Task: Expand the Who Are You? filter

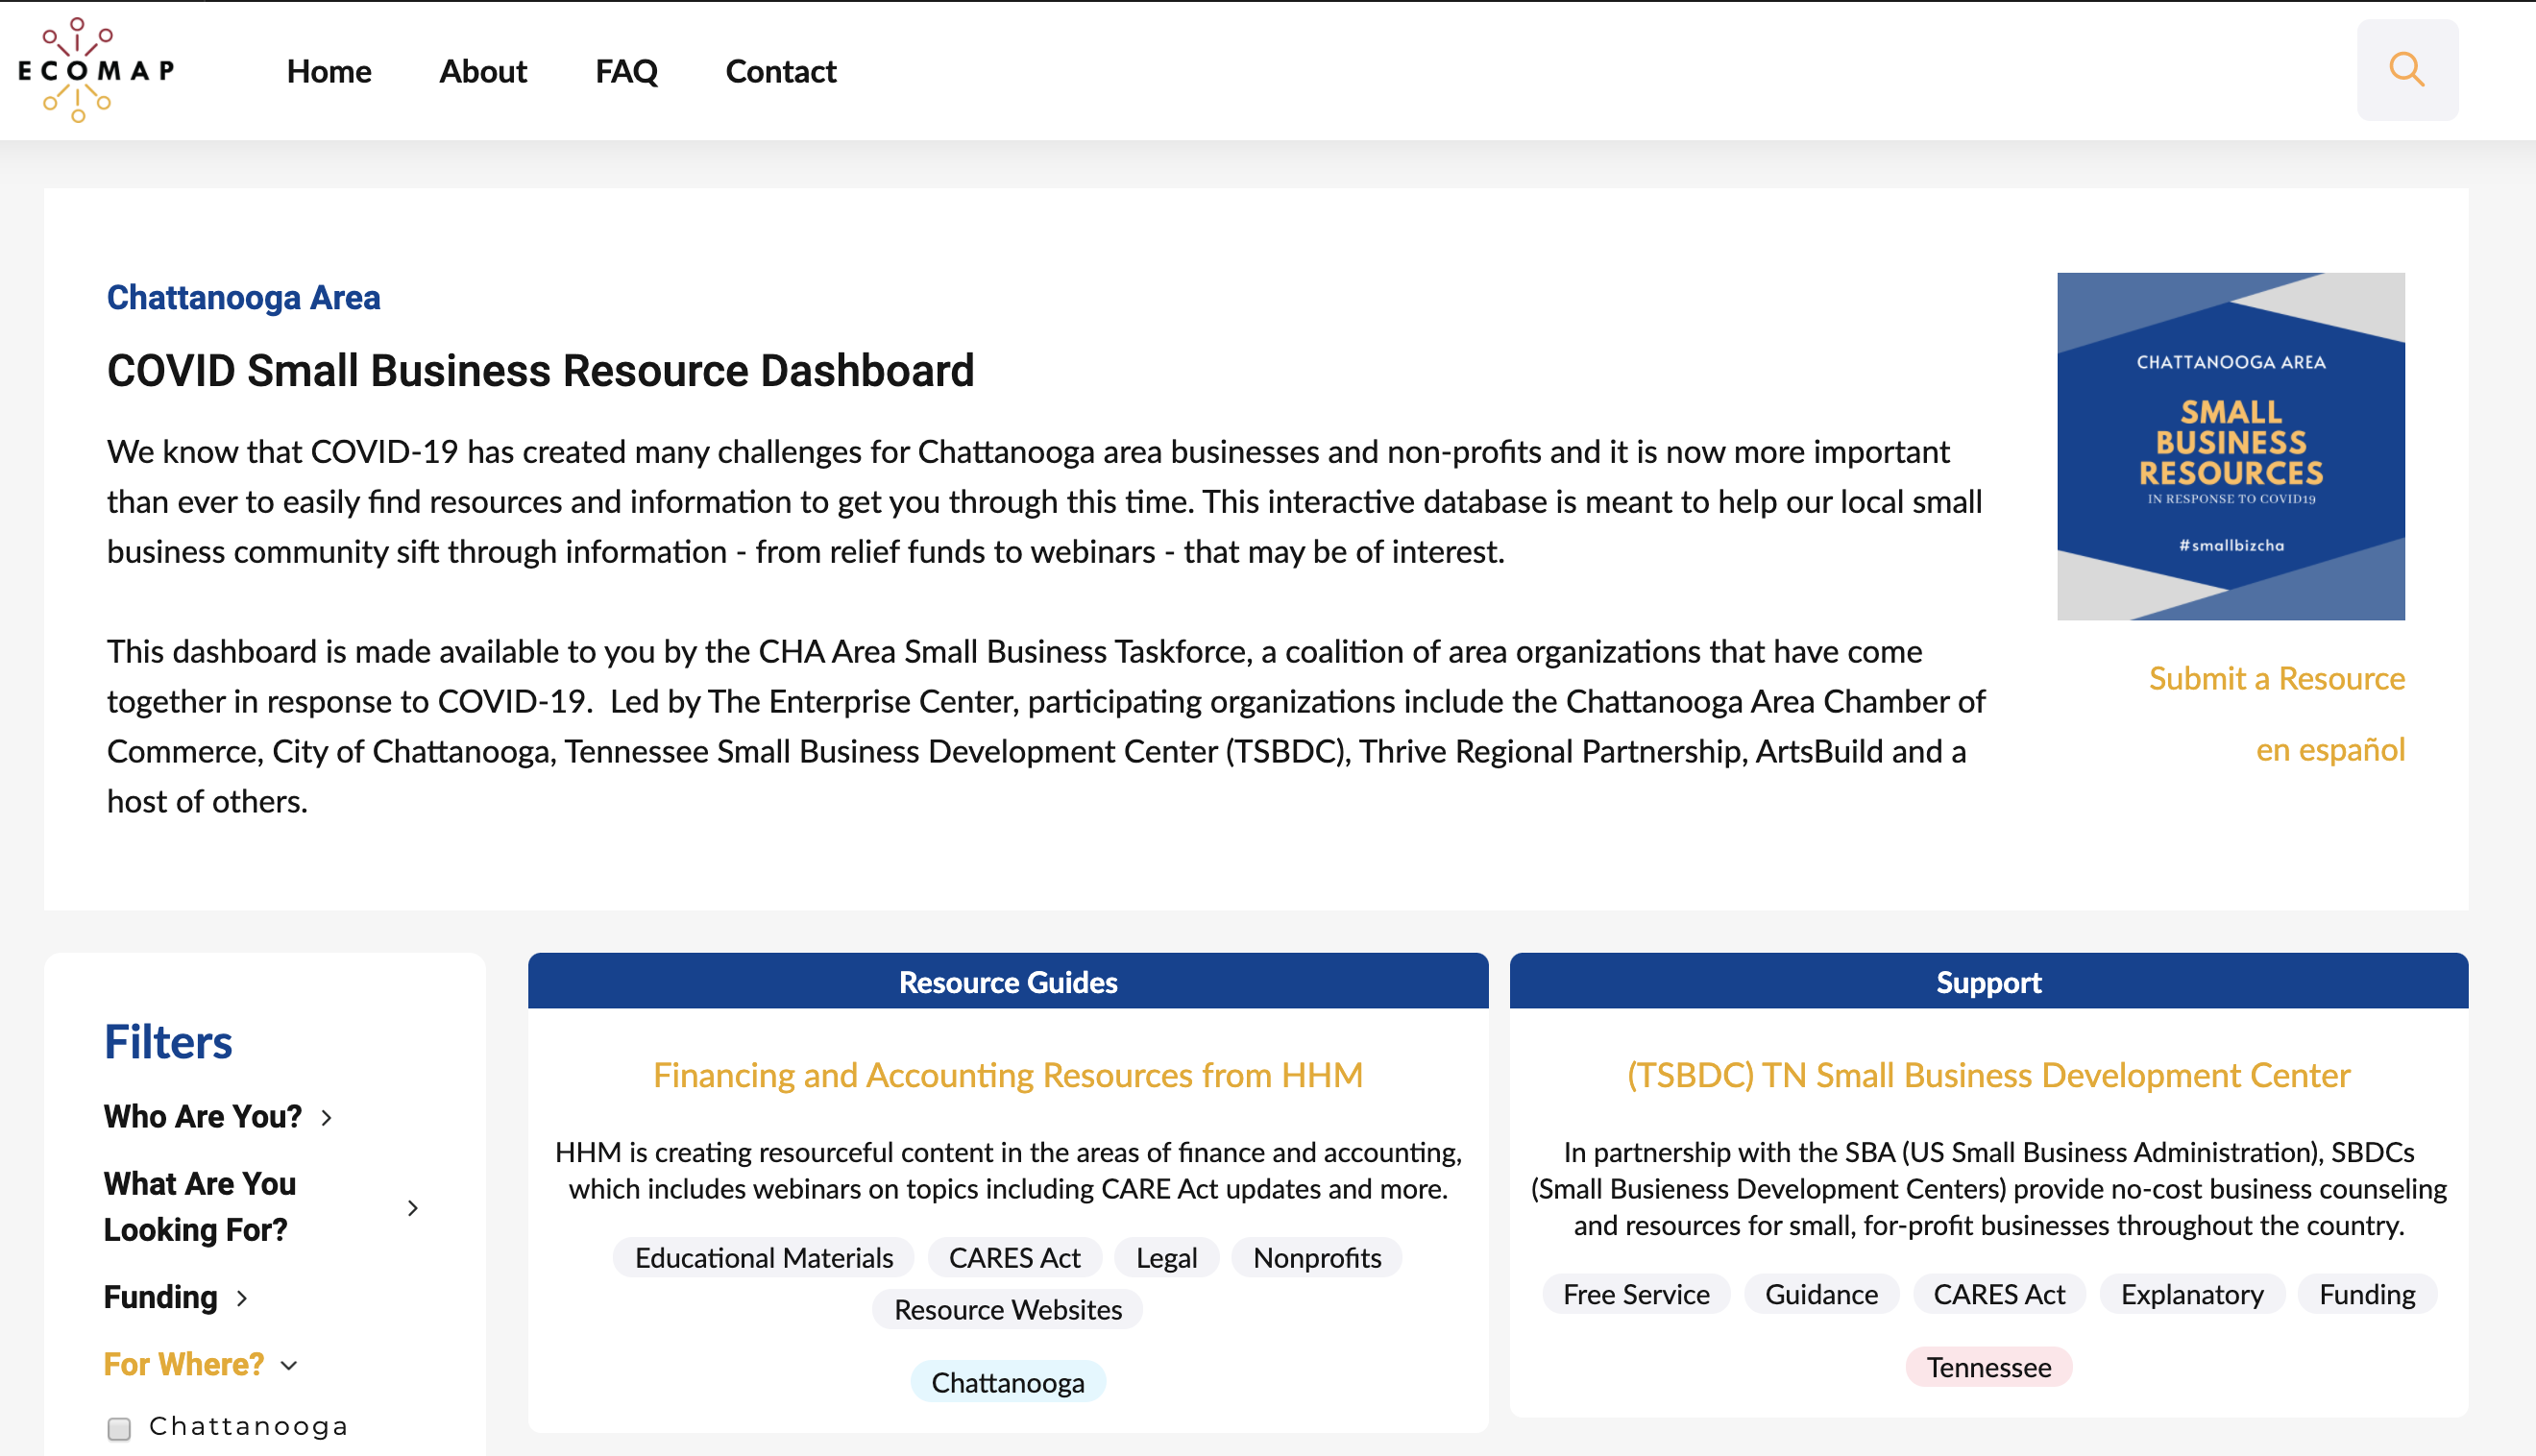Action: tap(218, 1116)
